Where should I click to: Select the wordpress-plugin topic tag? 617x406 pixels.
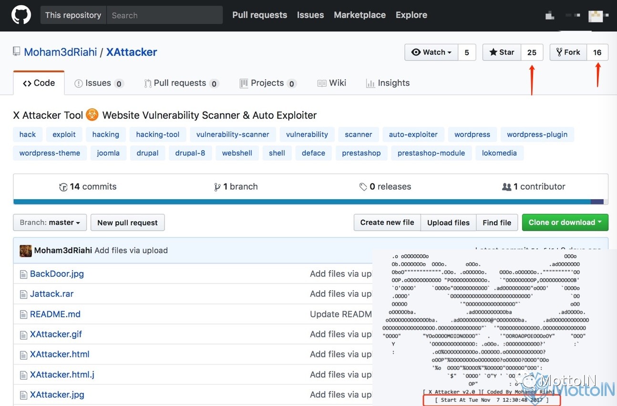pyautogui.click(x=537, y=134)
